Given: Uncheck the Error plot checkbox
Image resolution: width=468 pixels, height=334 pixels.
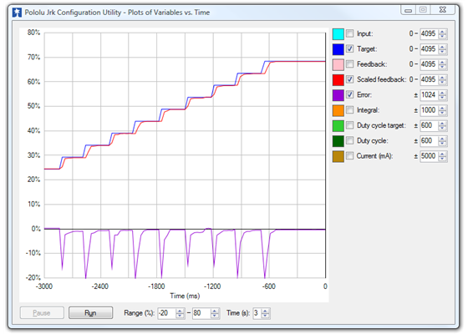Looking at the screenshot, I should pos(349,94).
